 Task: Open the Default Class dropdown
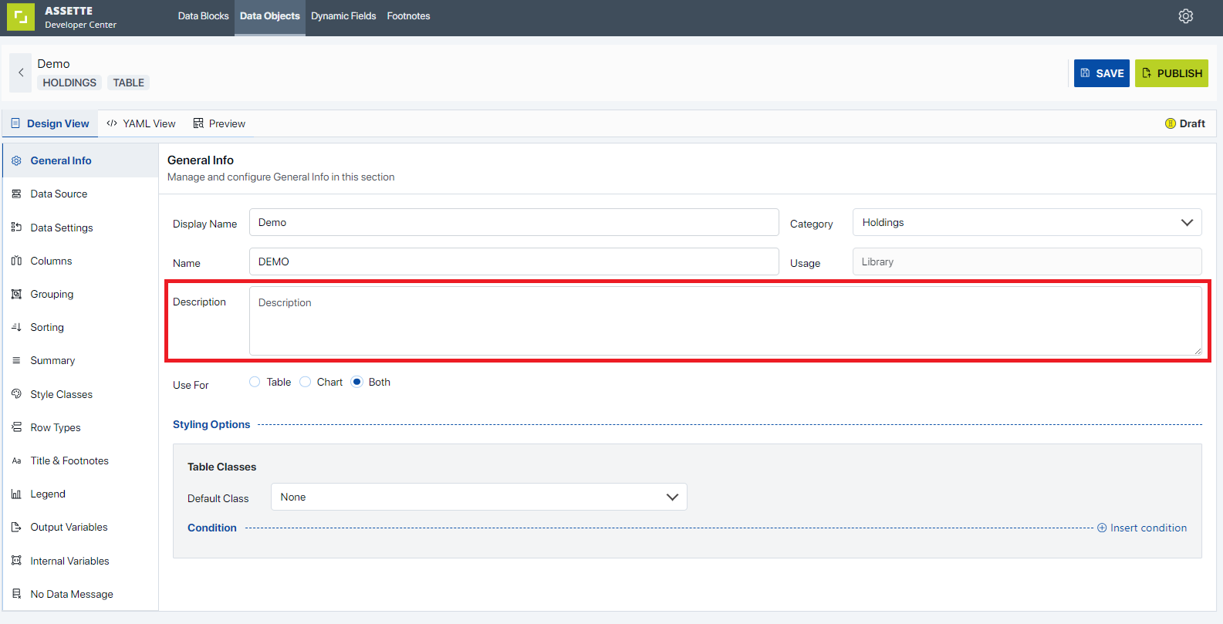click(x=478, y=497)
